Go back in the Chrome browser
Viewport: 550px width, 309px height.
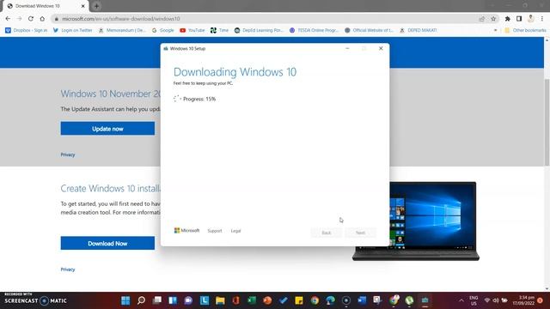coord(8,19)
